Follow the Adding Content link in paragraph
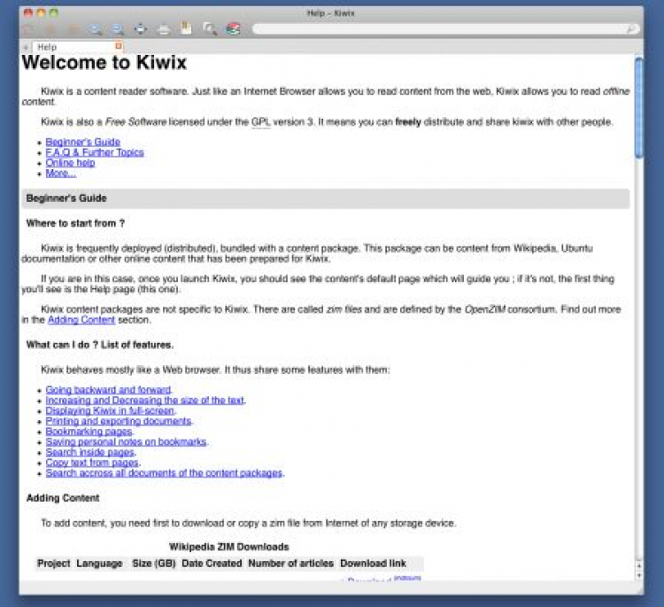Screen dimensions: 664x607 click(81, 320)
